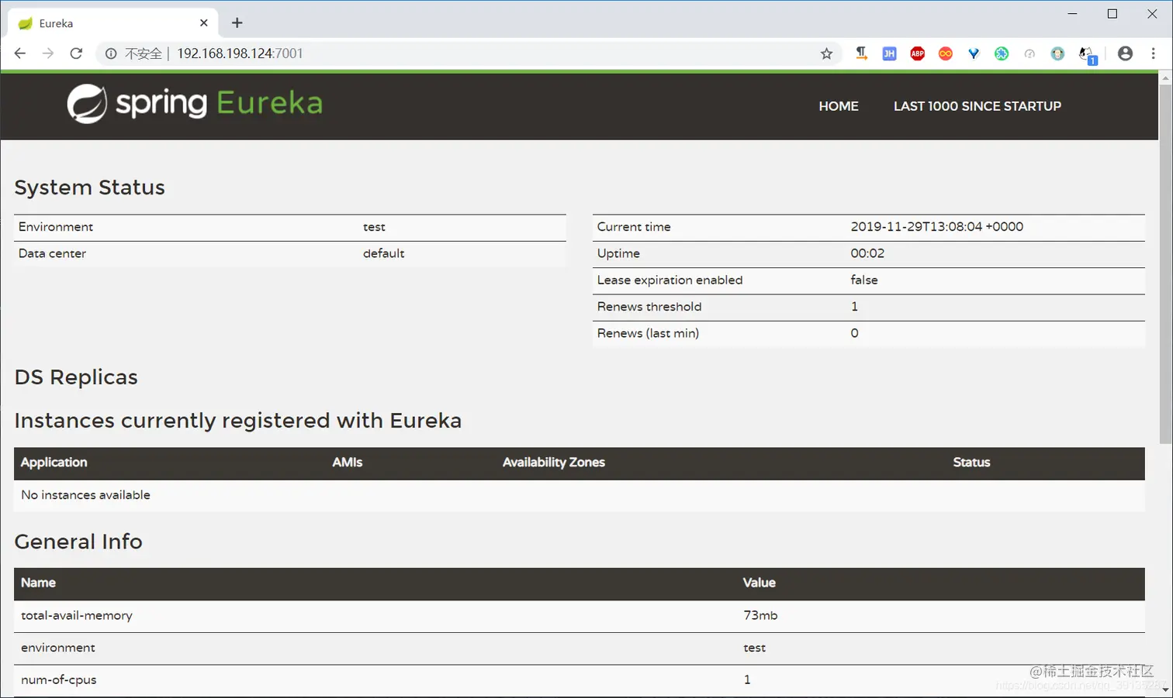The width and height of the screenshot is (1173, 698).
Task: Open the red infinity extension icon
Action: point(945,53)
